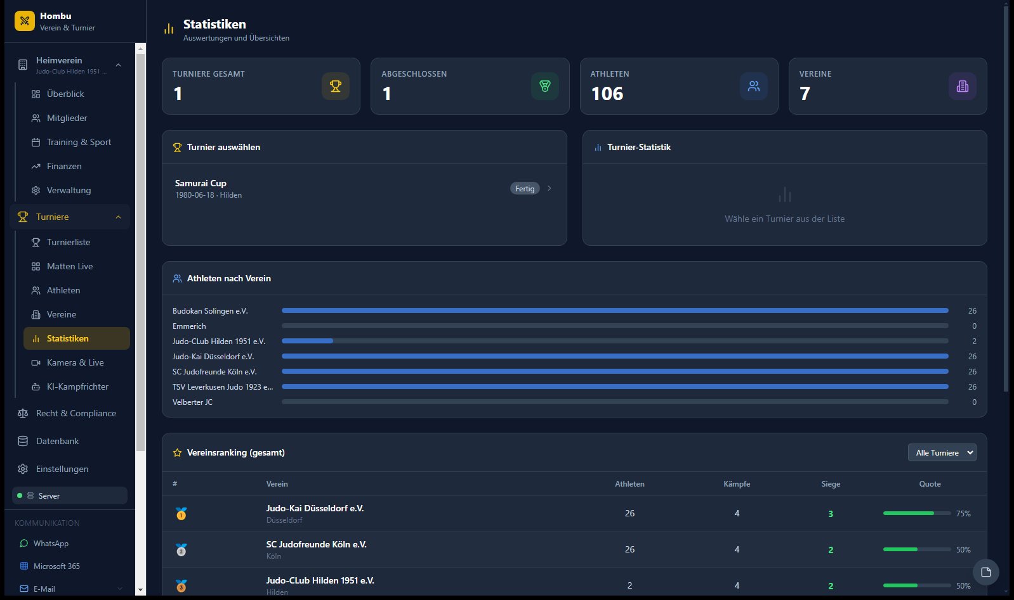The height and width of the screenshot is (600, 1014).
Task: Click the Budokan Solingen e.V. athlete bar
Action: (x=615, y=310)
